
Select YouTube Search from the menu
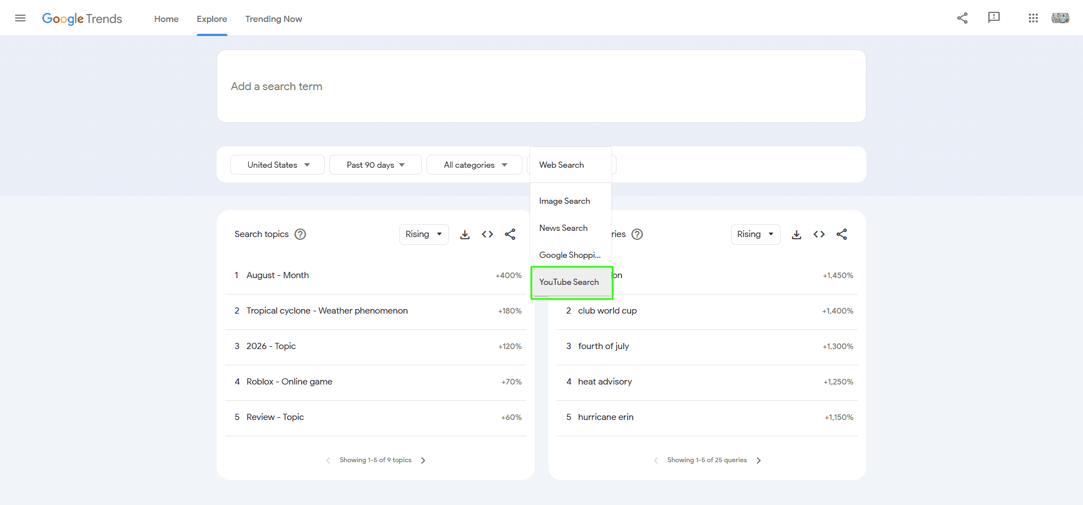(x=570, y=282)
